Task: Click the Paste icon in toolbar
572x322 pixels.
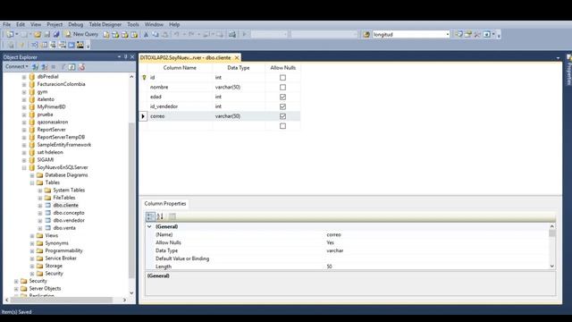Action: click(164, 34)
